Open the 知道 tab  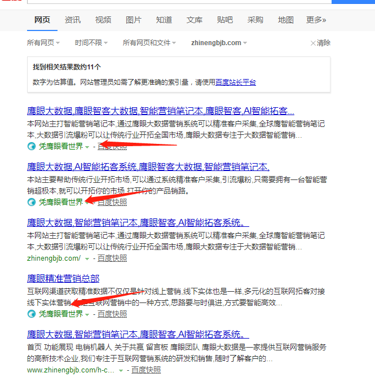click(164, 20)
